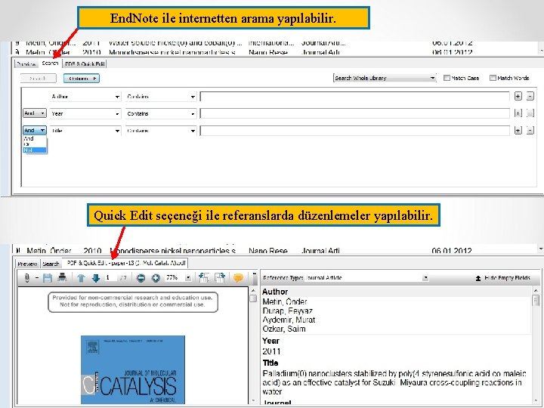Open the And operator dropdown in Year row
The height and width of the screenshot is (408, 544).
pos(35,113)
